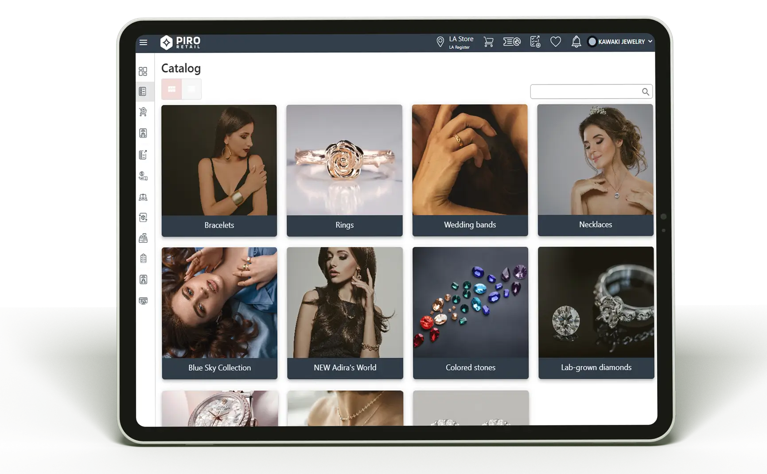Open the cash register icon in the sidebar

pos(143,238)
